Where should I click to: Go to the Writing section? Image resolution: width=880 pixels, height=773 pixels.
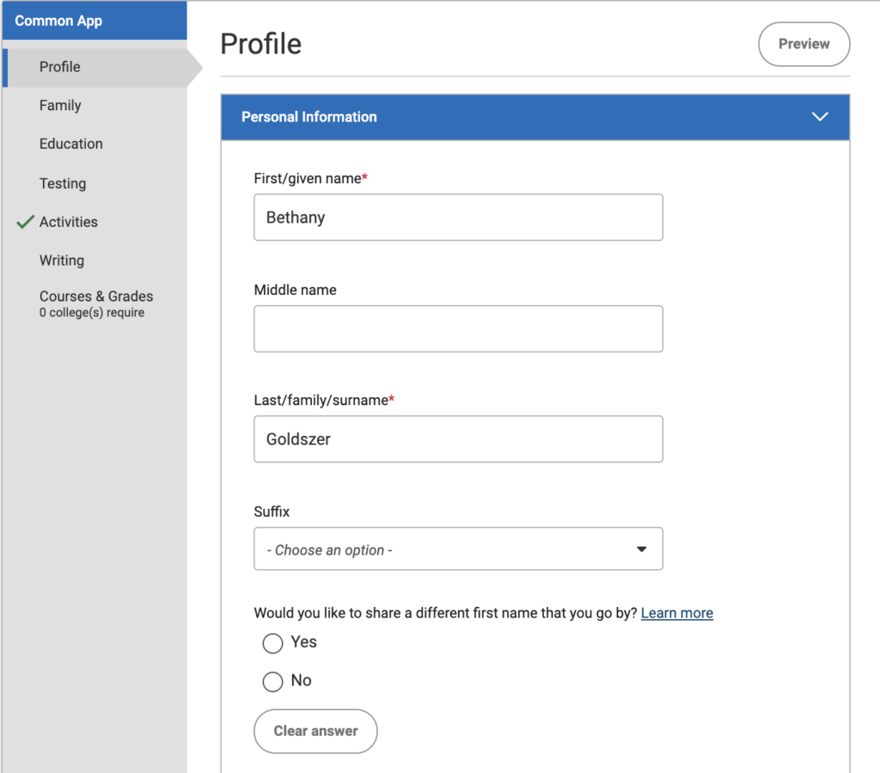point(61,260)
